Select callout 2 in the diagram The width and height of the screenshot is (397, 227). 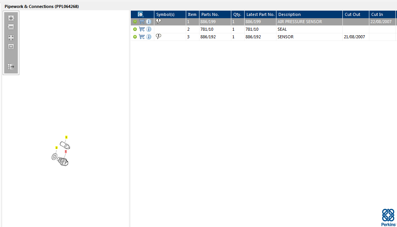tap(56, 147)
